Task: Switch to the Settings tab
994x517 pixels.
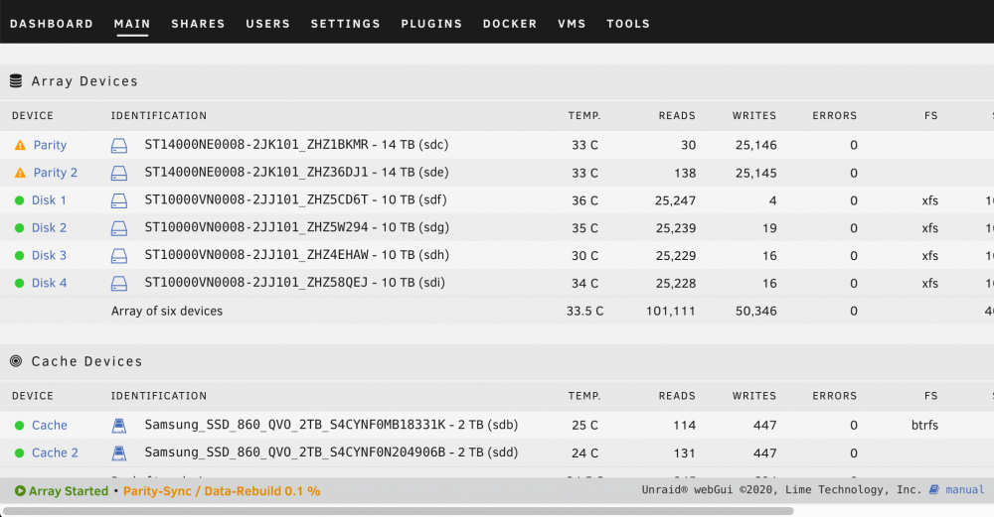Action: [x=346, y=24]
